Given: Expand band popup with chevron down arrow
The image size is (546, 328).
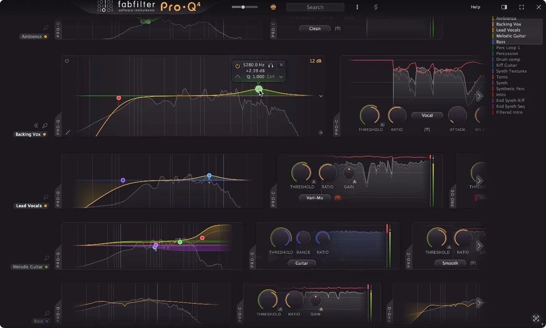Looking at the screenshot, I should click(281, 77).
